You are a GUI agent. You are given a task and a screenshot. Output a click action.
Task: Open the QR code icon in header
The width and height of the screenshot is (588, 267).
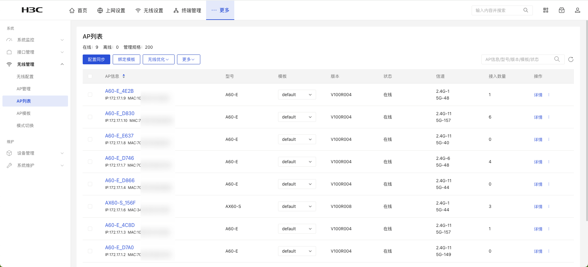tap(546, 10)
